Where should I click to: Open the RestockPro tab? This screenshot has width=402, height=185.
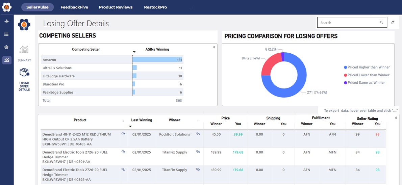click(x=155, y=7)
